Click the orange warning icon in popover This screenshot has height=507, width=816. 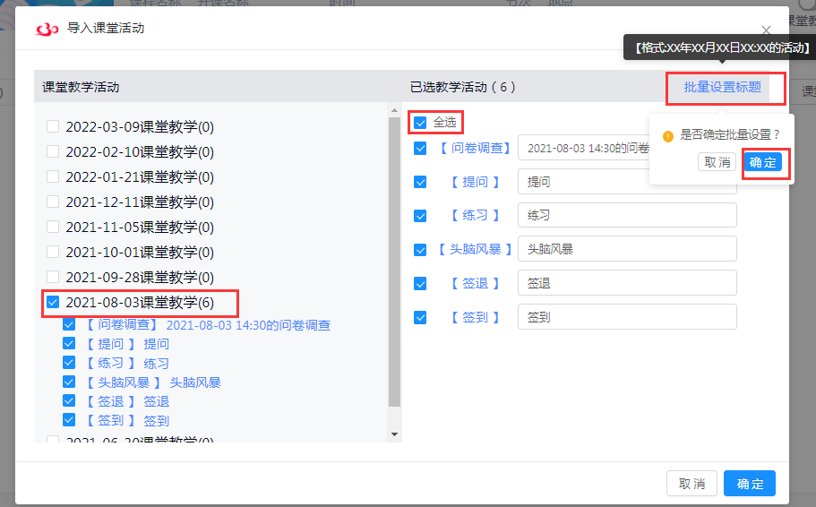667,136
